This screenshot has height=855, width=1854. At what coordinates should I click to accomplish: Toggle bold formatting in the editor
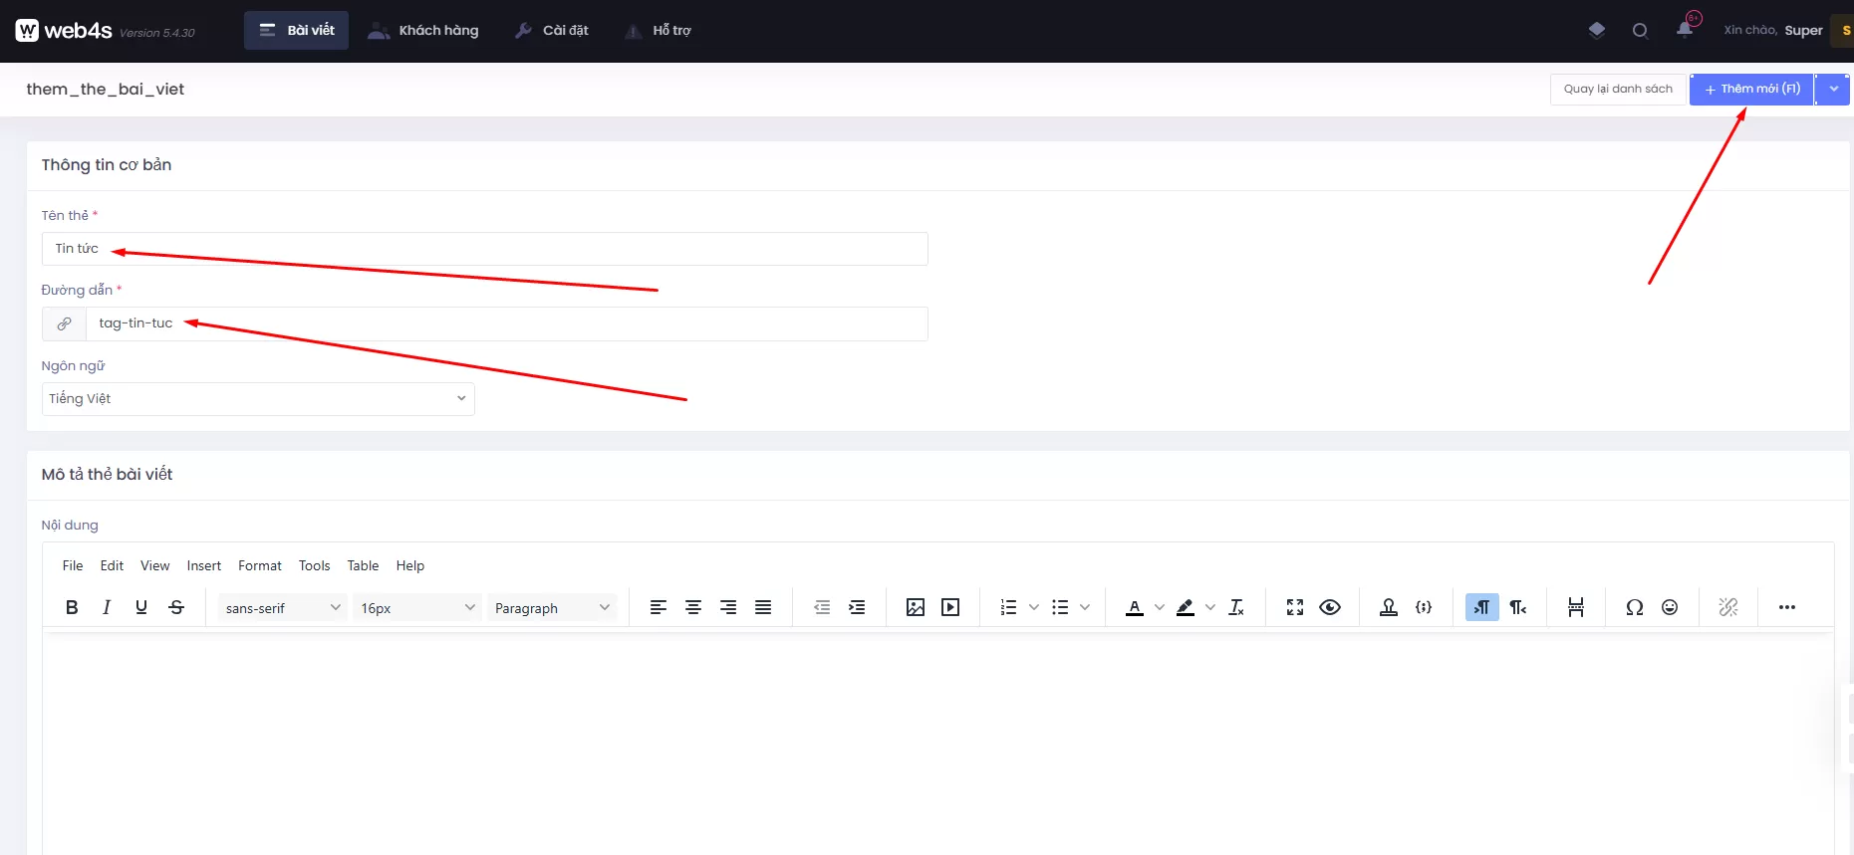click(72, 607)
